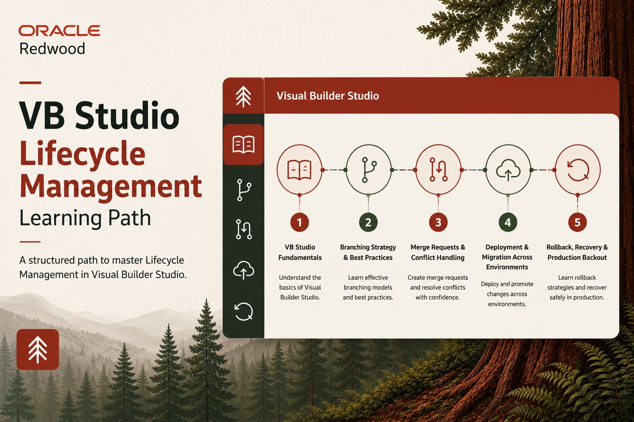Click the Oracle logo

coord(59,31)
